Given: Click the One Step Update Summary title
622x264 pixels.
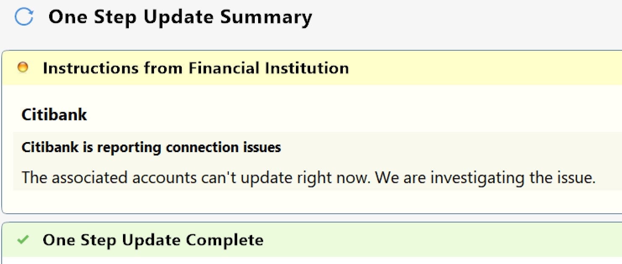Looking at the screenshot, I should [x=180, y=17].
